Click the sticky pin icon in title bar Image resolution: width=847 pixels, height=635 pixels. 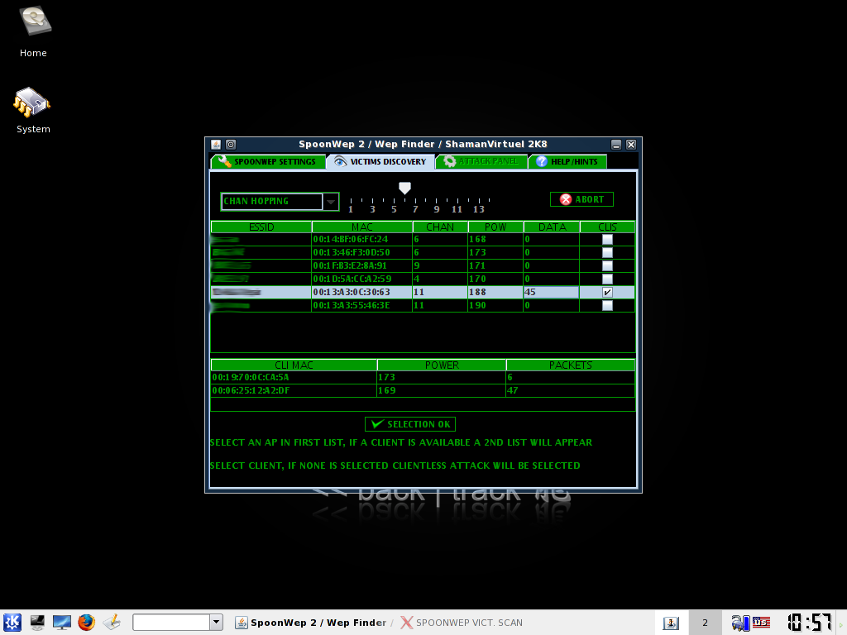click(x=231, y=144)
